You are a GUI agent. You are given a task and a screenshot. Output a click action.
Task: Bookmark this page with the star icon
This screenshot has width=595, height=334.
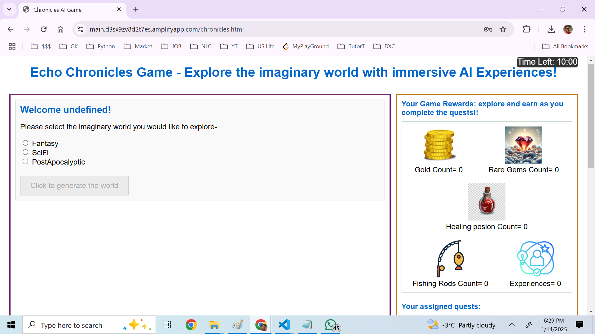pos(503,29)
